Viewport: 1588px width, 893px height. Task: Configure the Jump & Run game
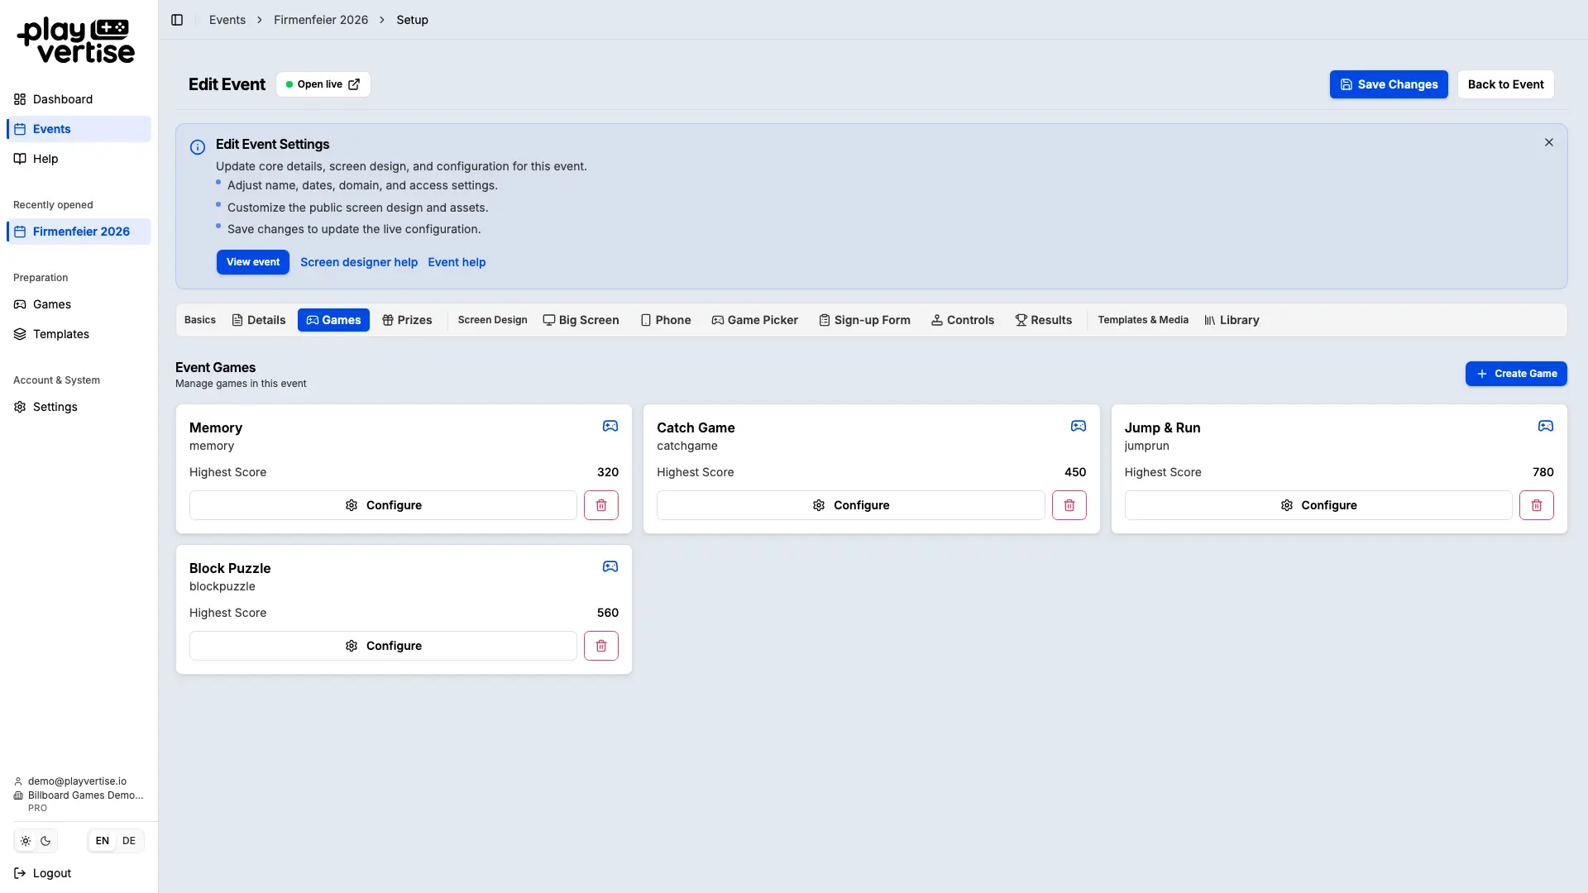[x=1318, y=505]
